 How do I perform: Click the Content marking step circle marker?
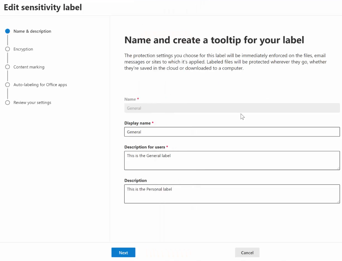[8, 67]
